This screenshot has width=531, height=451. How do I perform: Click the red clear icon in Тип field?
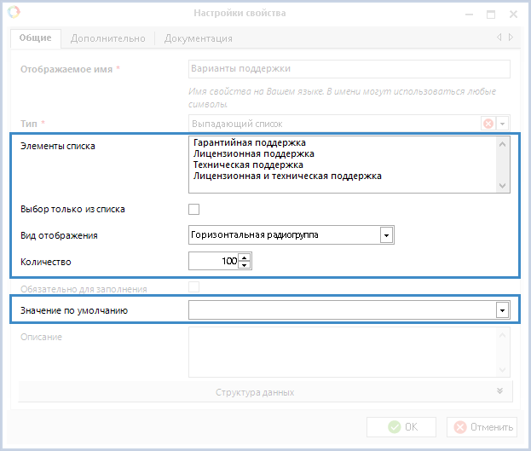coord(488,124)
